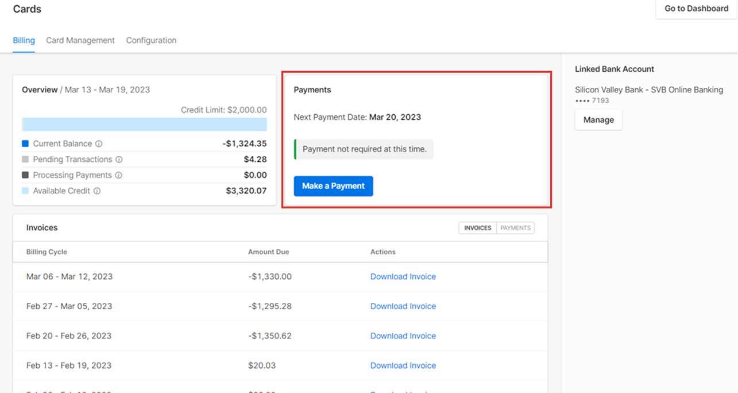Click the Manage linked bank account button
This screenshot has width=738, height=393.
598,120
